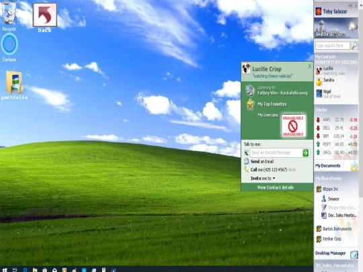Viewport: 363px width, 272px height.
Task: Click the Desktop Manager icon in sidebar
Action: [x=354, y=255]
